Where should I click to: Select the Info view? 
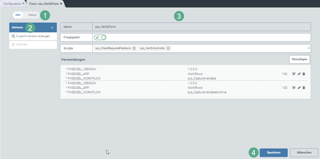point(18,15)
